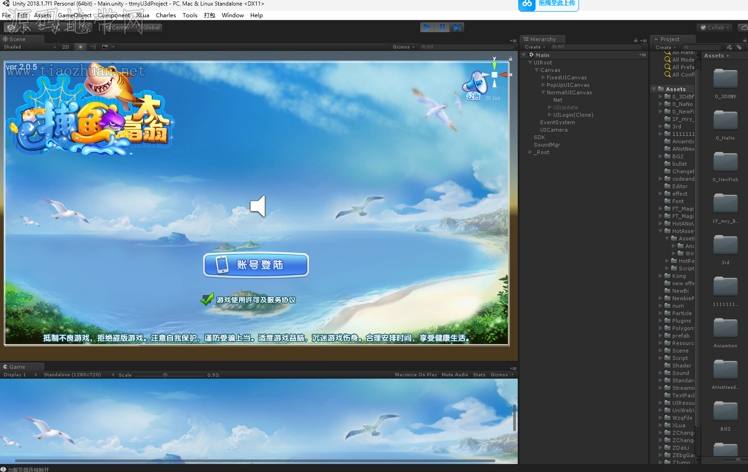Click Game view vertical scrollbar
Screen dimensions: 748x472
[x=515, y=418]
